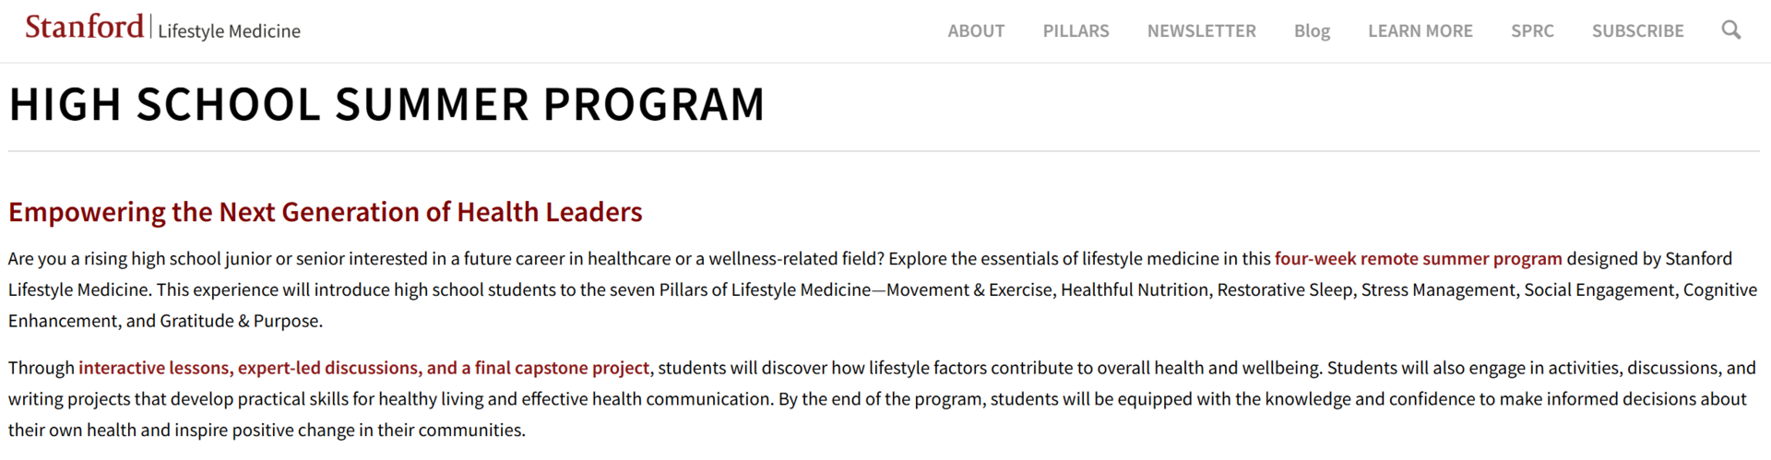Click the Empowering the Next Generation subheading
The image size is (1771, 460).
pos(325,212)
